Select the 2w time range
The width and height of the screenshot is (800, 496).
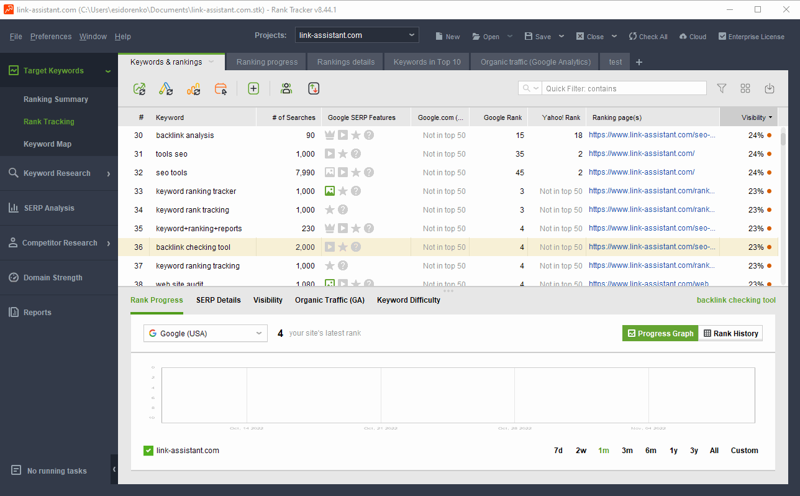click(x=581, y=451)
